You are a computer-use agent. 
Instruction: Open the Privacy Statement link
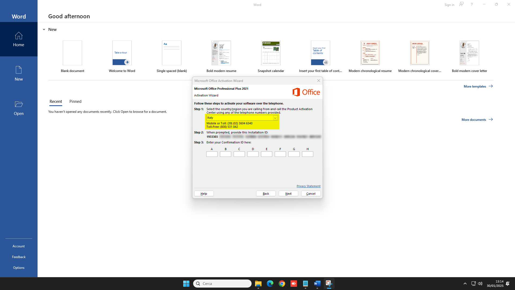[308, 186]
